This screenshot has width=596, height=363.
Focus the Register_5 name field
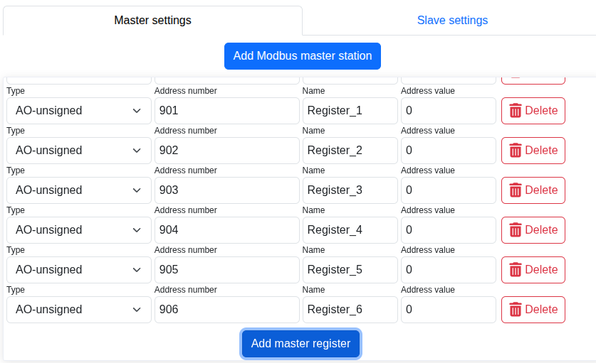(350, 270)
